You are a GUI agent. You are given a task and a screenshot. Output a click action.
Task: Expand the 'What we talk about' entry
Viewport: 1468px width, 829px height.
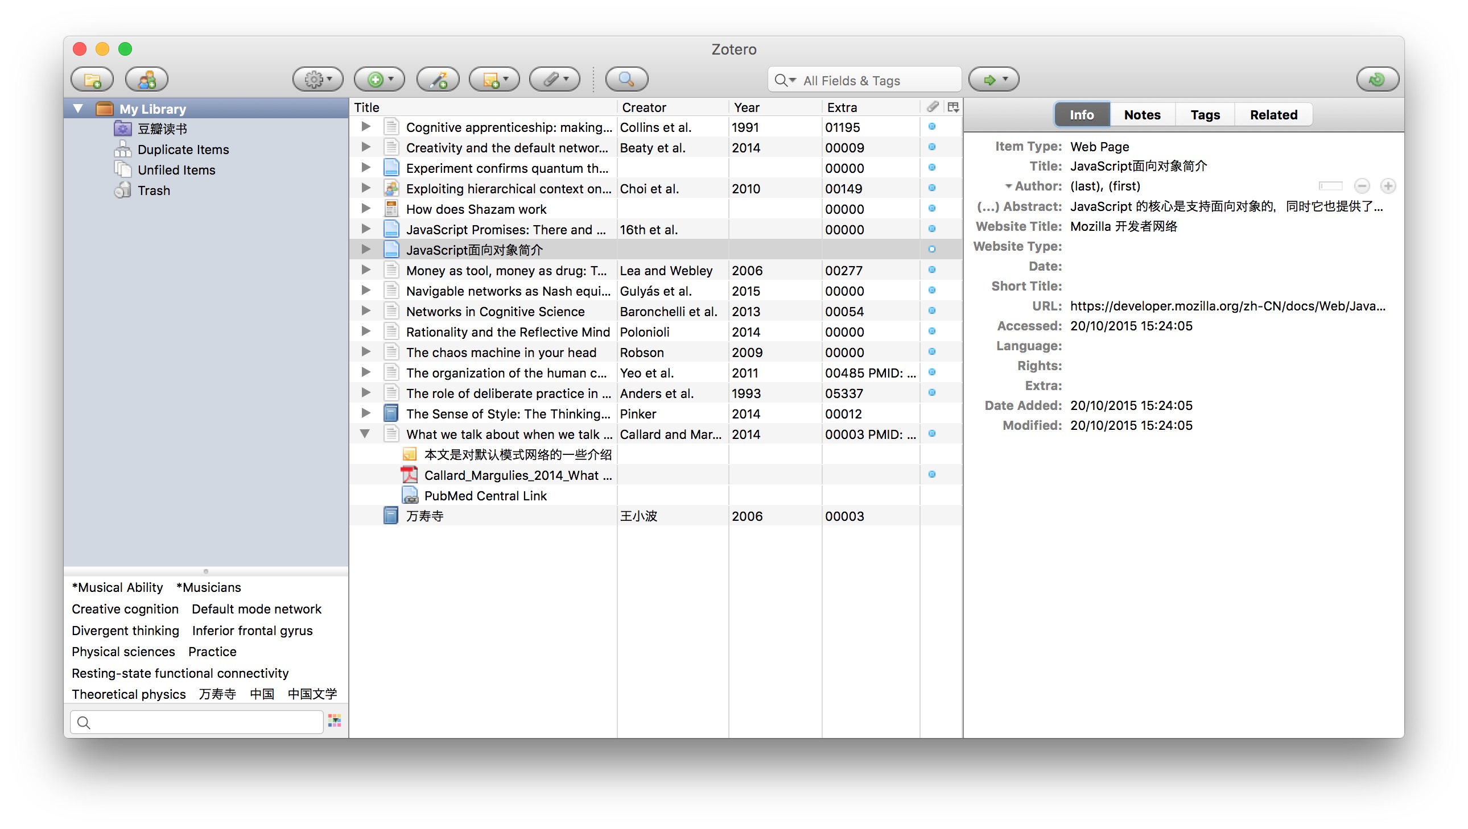tap(365, 433)
